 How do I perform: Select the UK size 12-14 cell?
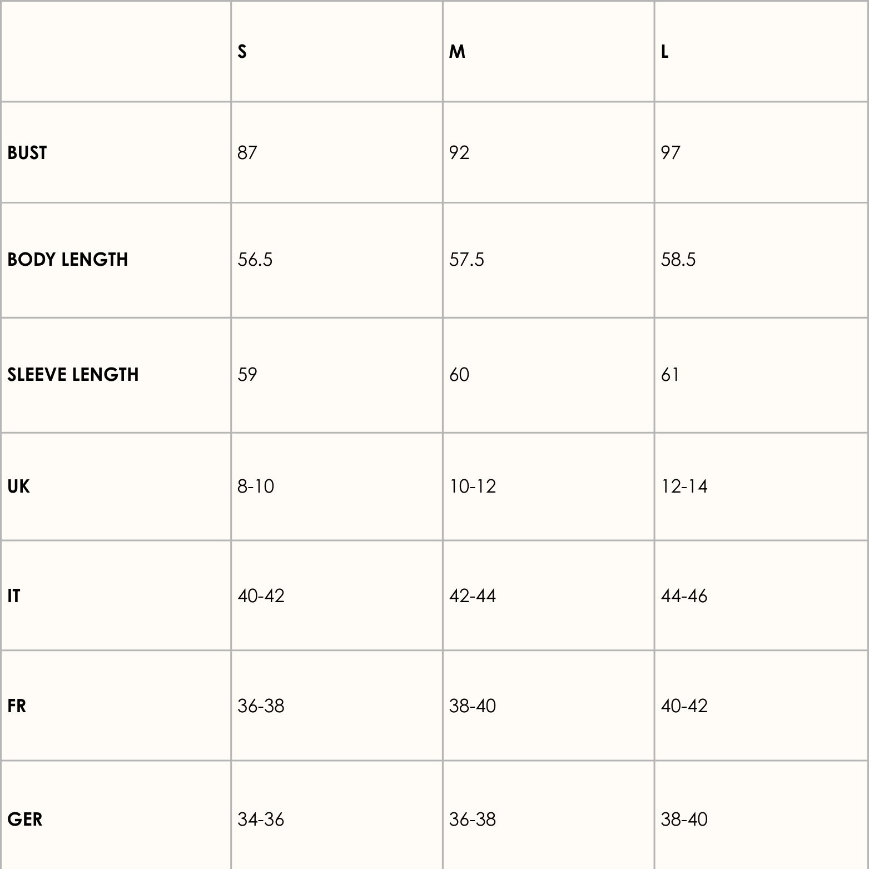(x=684, y=486)
